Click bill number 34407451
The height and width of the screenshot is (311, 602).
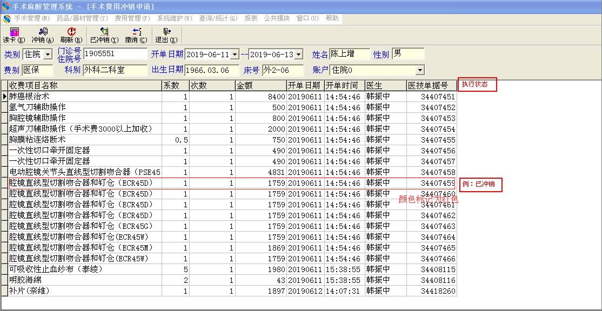[432, 97]
